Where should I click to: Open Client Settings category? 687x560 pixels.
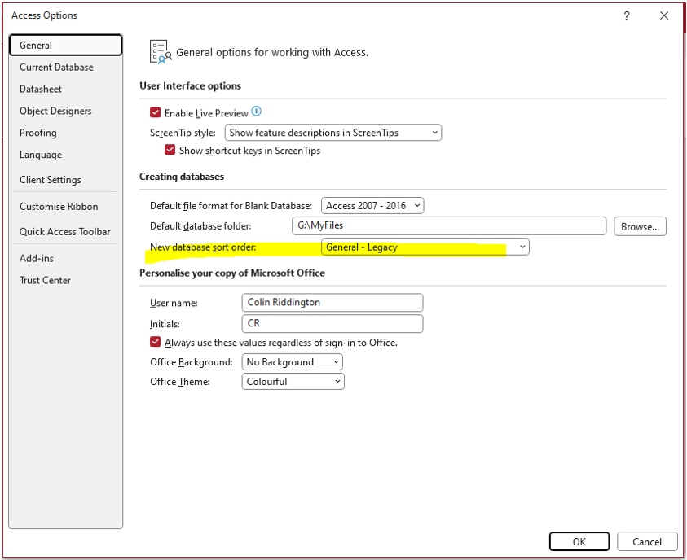click(65, 180)
